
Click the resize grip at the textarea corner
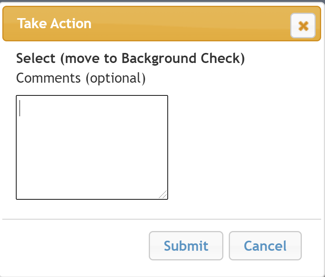[x=163, y=195]
